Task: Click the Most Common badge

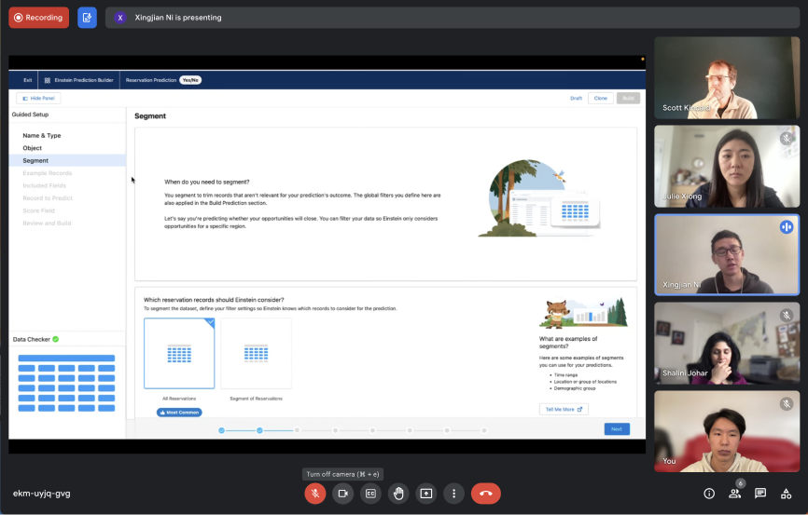Action: 179,413
